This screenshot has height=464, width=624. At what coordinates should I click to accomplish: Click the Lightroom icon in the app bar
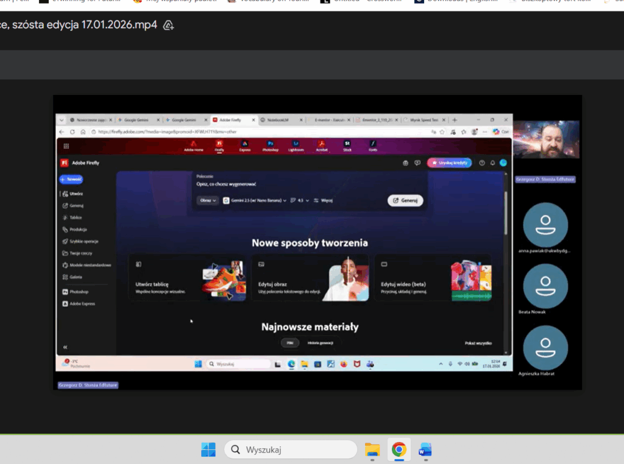click(296, 145)
